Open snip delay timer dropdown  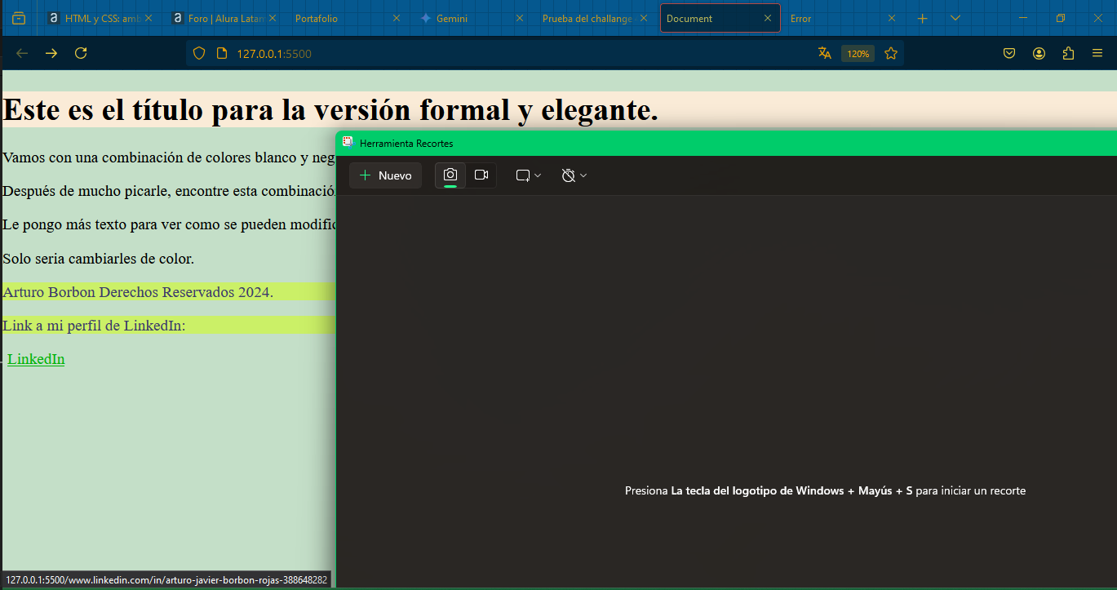574,175
